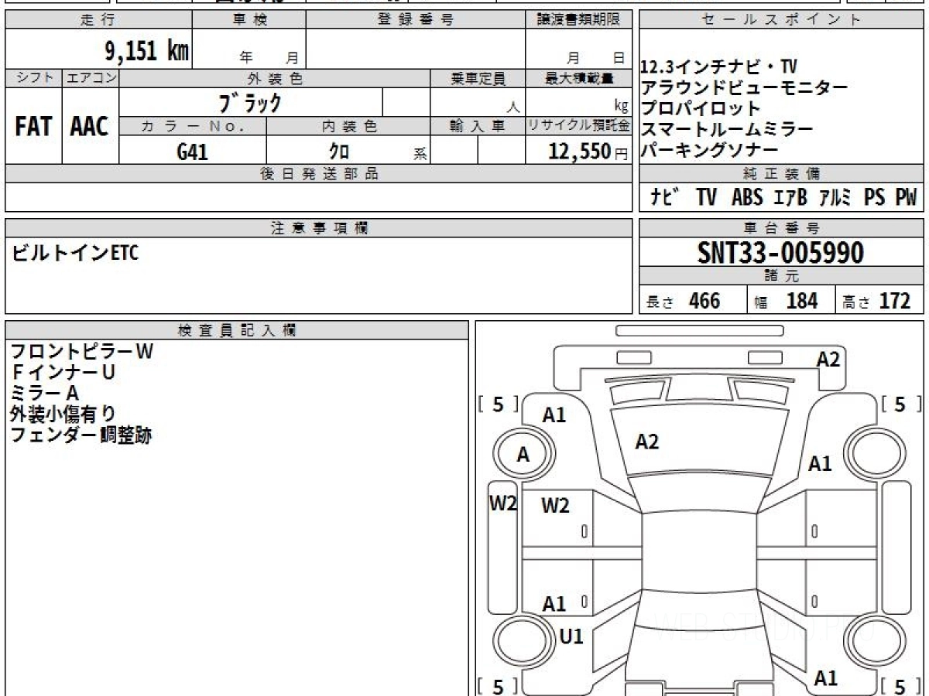
Task: Click the ミラーA inspector note
Action: pos(45,394)
